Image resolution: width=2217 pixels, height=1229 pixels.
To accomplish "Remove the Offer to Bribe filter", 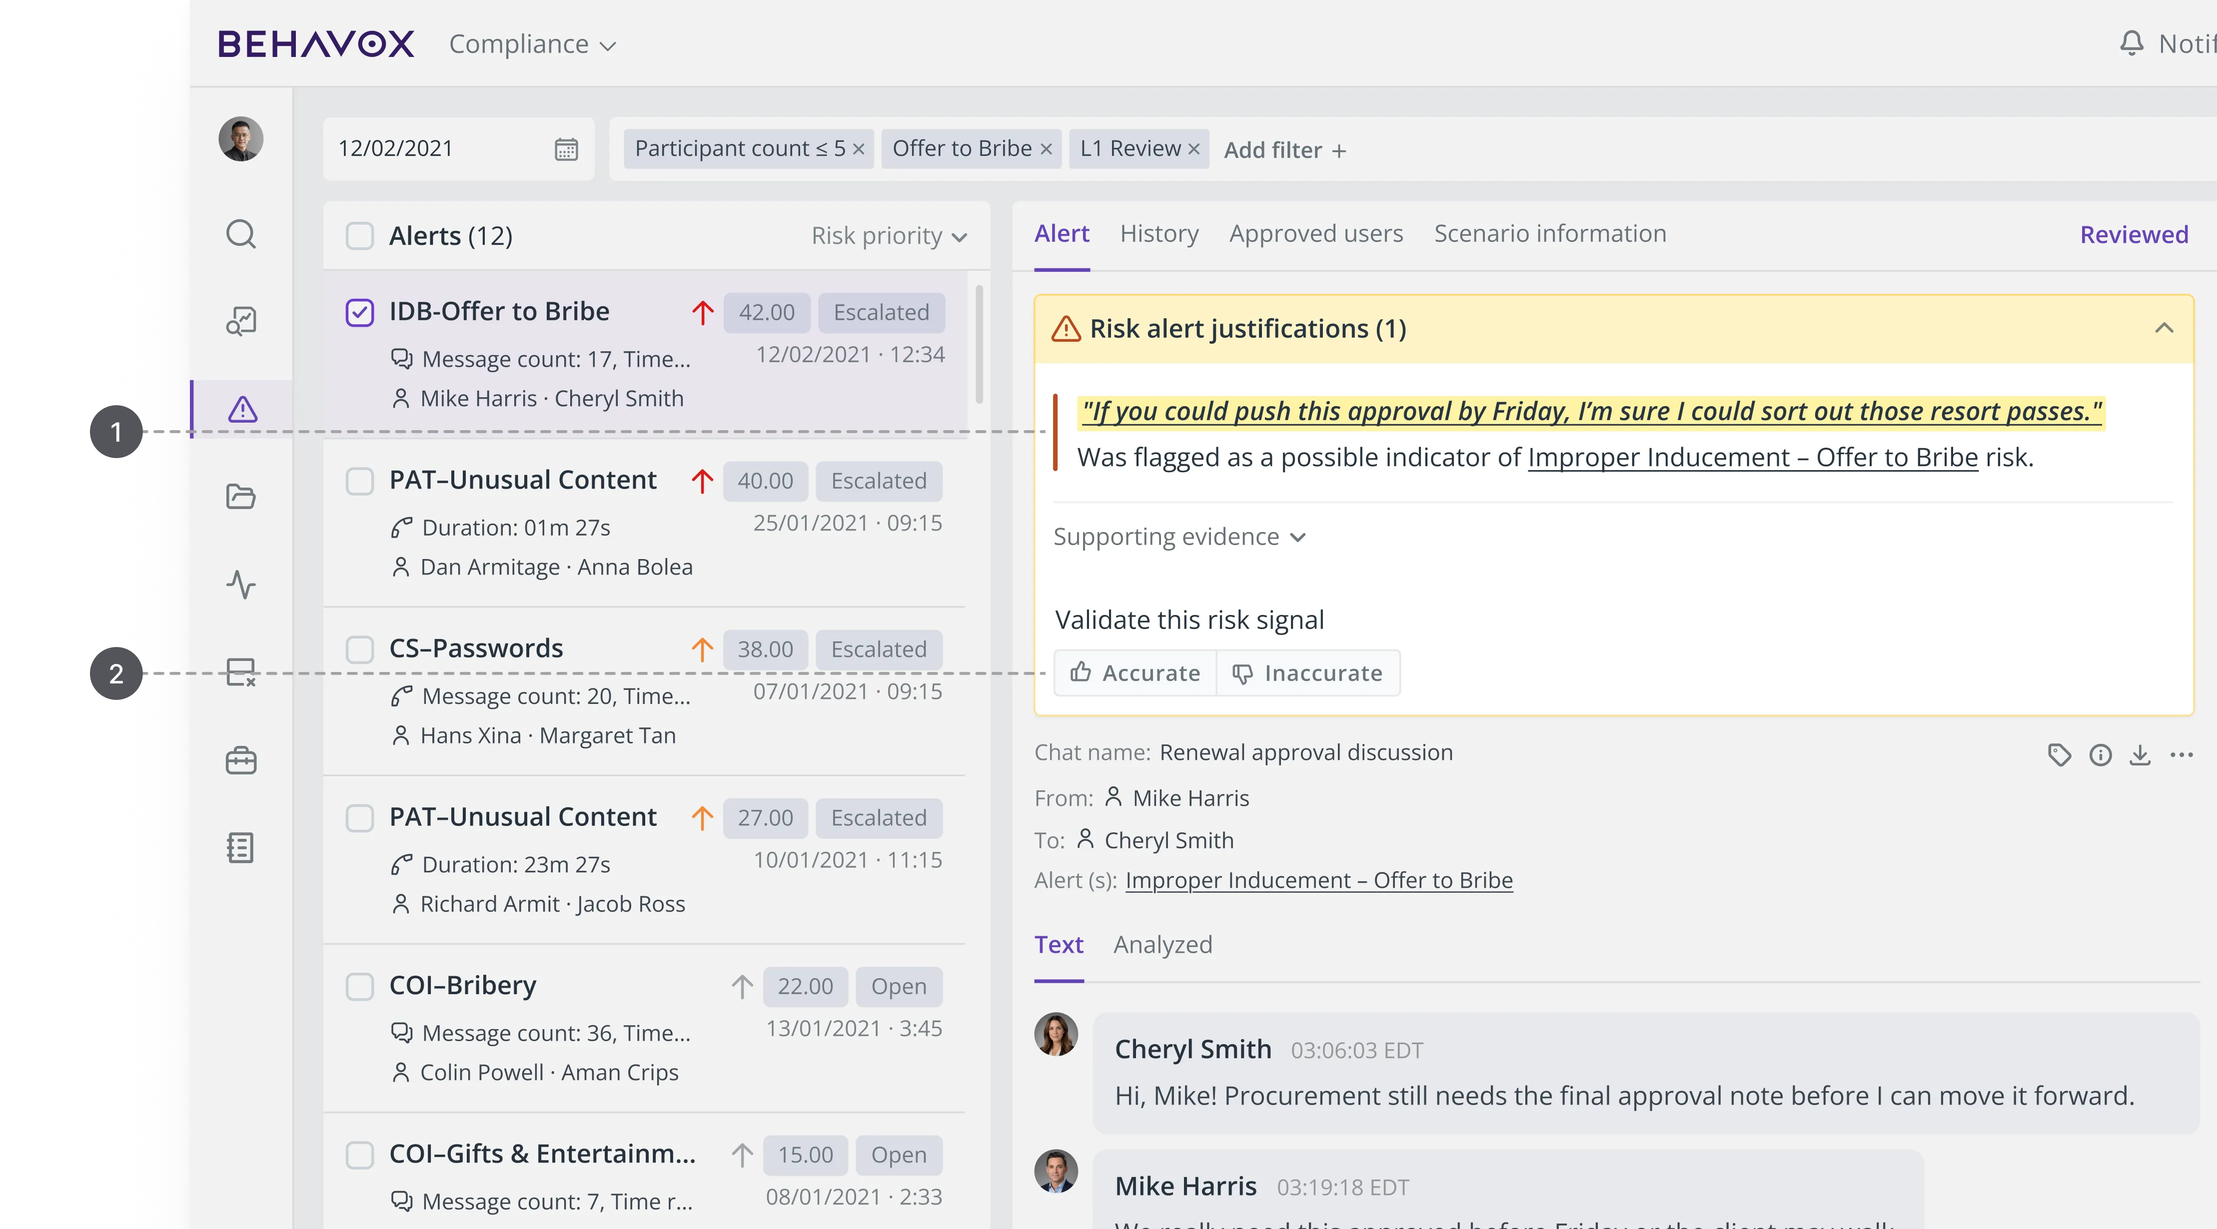I will pos(1046,149).
